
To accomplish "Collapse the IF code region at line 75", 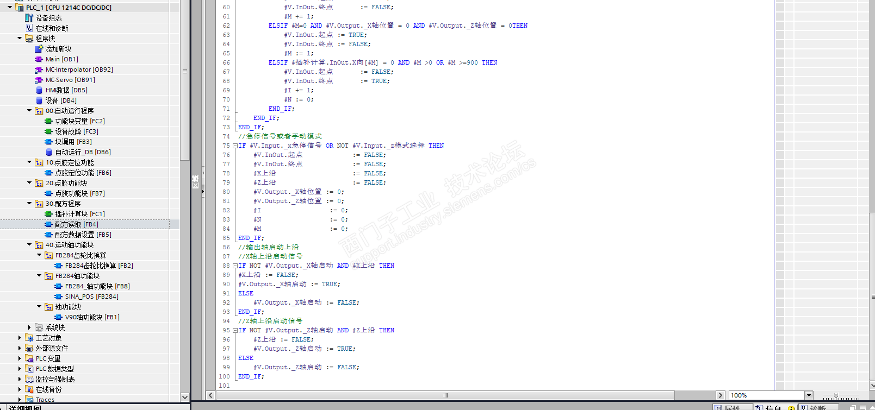I will [x=235, y=146].
